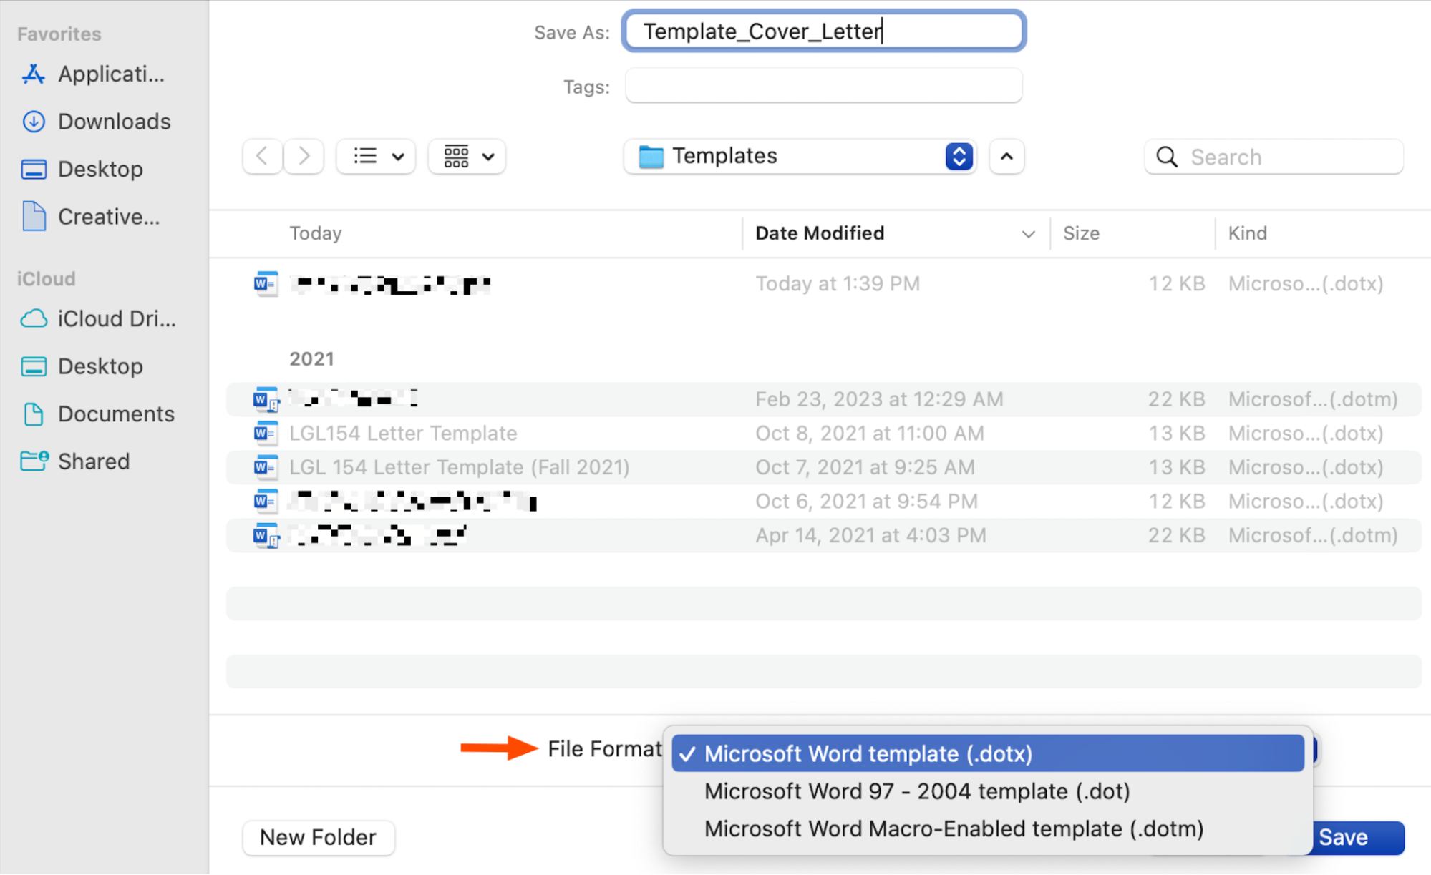The height and width of the screenshot is (875, 1431).
Task: Click macro template icon of Feb 23 file
Action: (266, 399)
